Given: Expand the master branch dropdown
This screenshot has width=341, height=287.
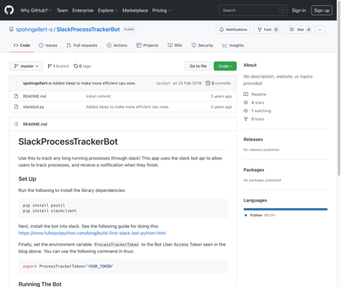Looking at the screenshot, I should point(26,66).
